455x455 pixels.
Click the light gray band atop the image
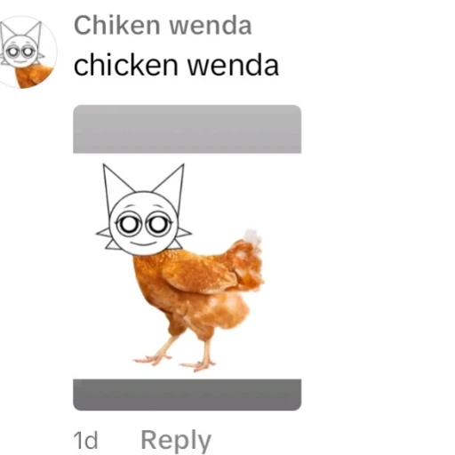click(x=188, y=129)
